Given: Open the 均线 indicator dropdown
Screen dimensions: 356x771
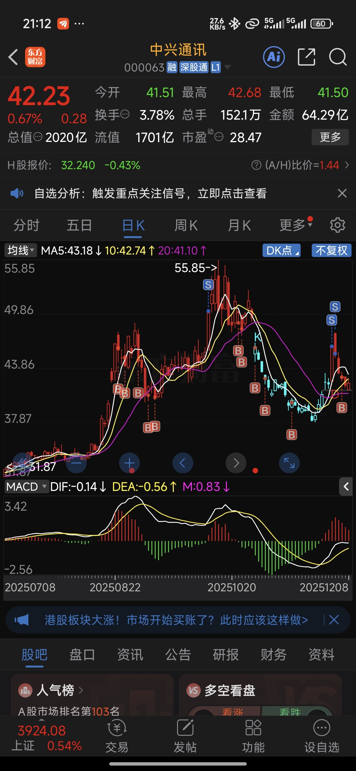Looking at the screenshot, I should tap(21, 250).
